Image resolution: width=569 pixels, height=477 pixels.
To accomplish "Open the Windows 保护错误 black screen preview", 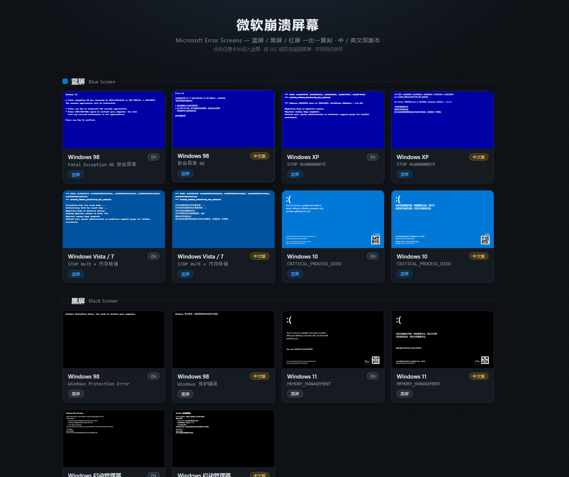I will 223,339.
